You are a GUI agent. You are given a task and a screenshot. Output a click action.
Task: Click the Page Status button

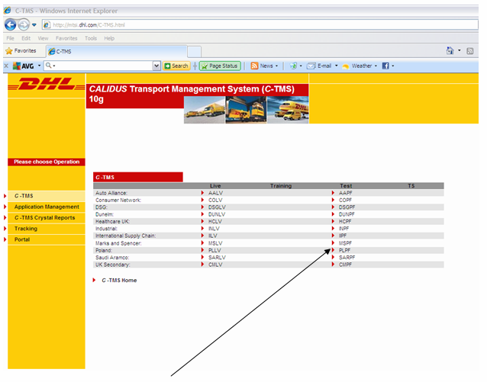(220, 66)
